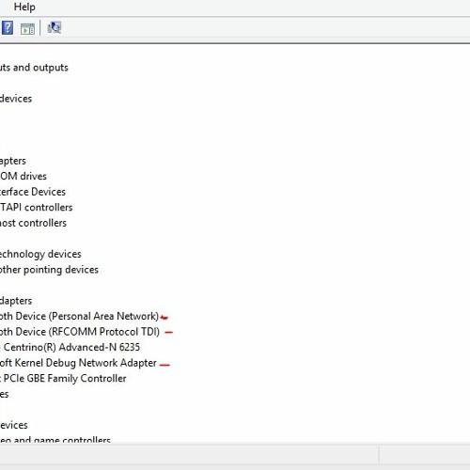Select the DVD/CD-ROM drives category
Viewport: 470px width, 470px height.
[x=23, y=176]
